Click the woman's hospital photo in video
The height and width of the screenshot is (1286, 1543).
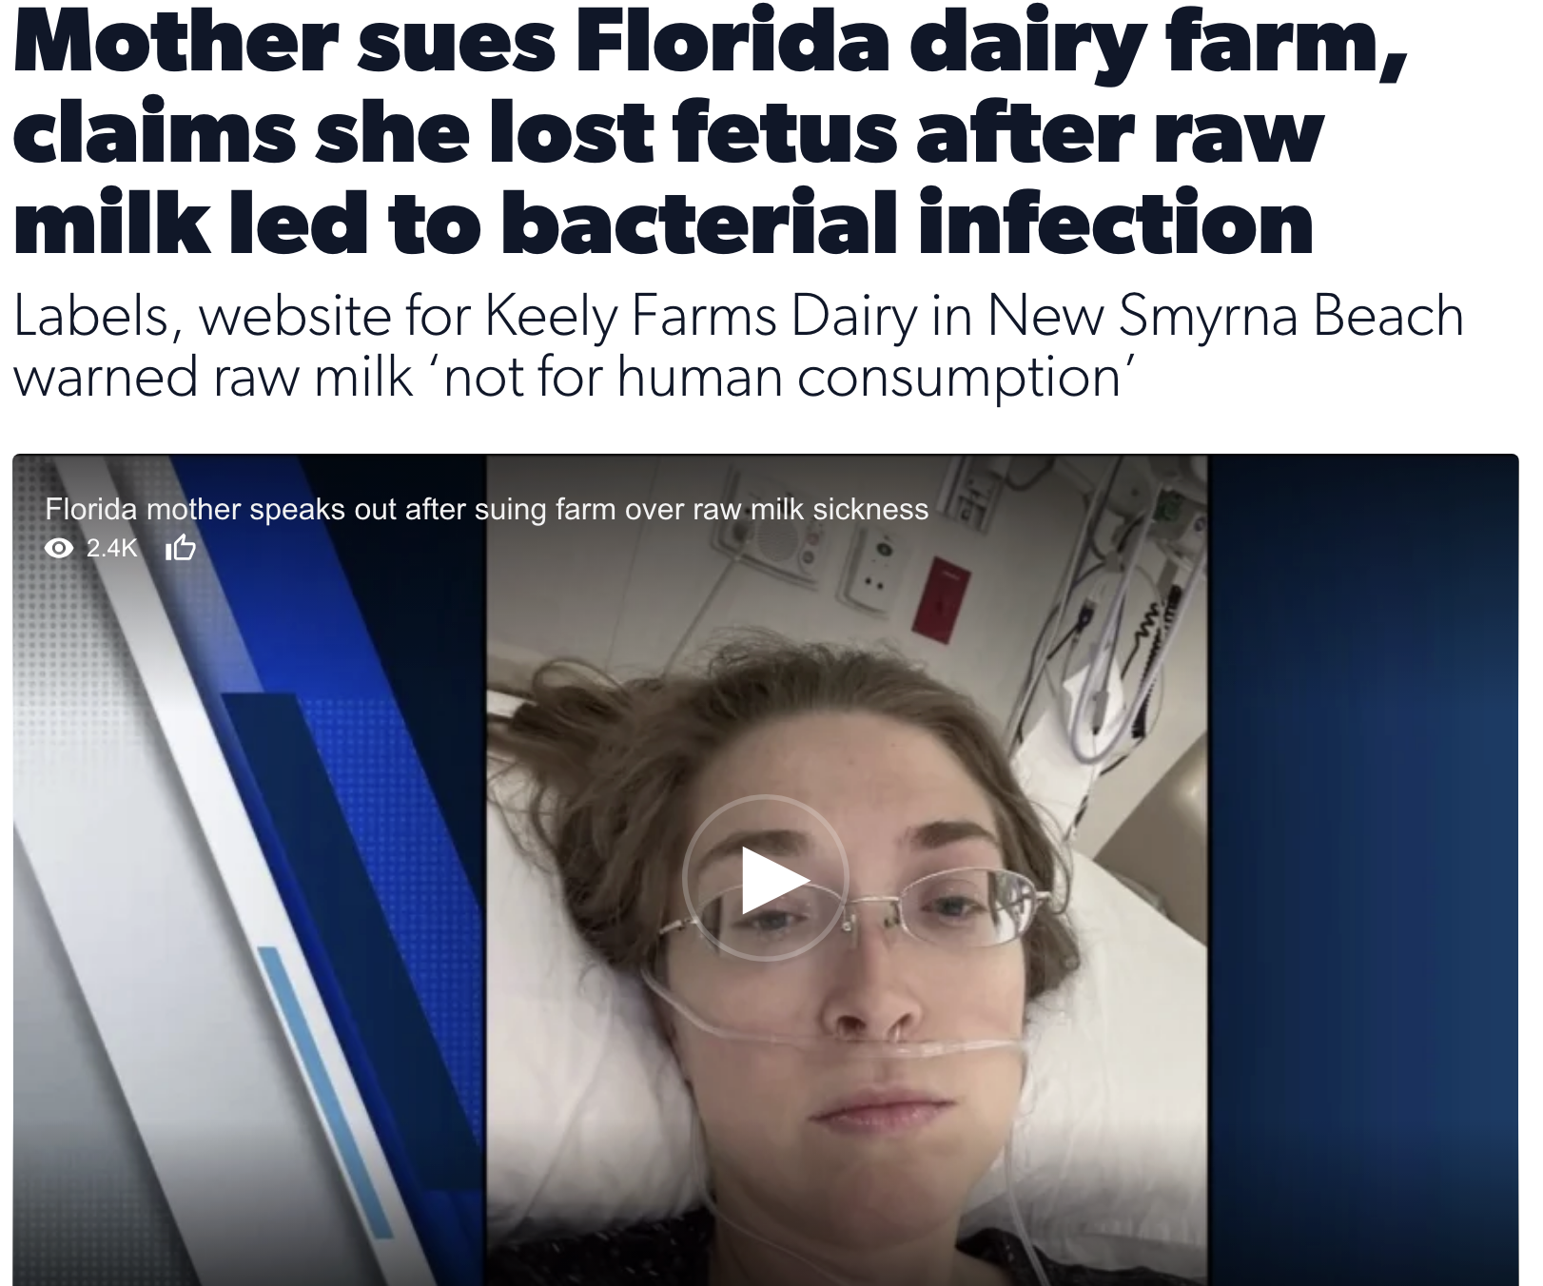coord(847,870)
